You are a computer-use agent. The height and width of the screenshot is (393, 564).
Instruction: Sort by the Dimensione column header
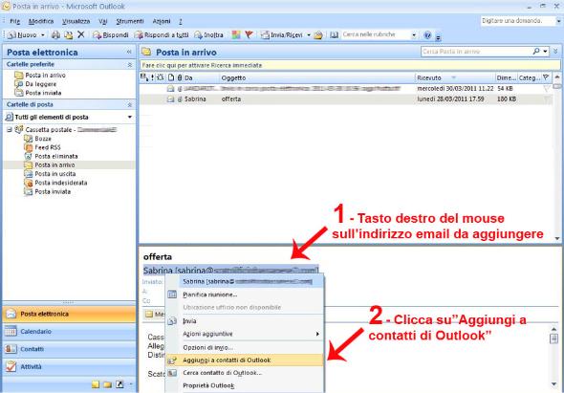pyautogui.click(x=506, y=77)
